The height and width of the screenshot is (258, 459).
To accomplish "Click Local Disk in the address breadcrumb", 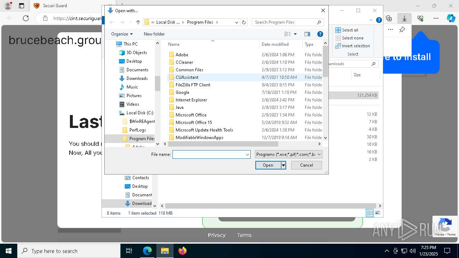I will tap(168, 22).
